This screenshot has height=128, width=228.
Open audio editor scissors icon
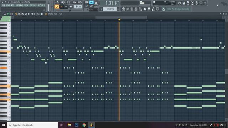192,3
